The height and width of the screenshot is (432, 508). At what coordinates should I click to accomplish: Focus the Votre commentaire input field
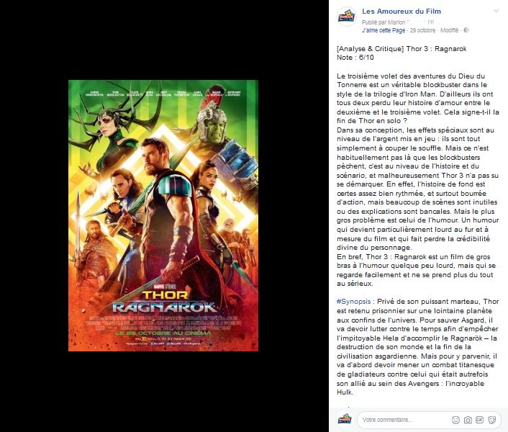404,420
